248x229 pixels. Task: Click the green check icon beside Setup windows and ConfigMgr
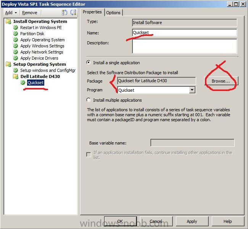point(16,70)
